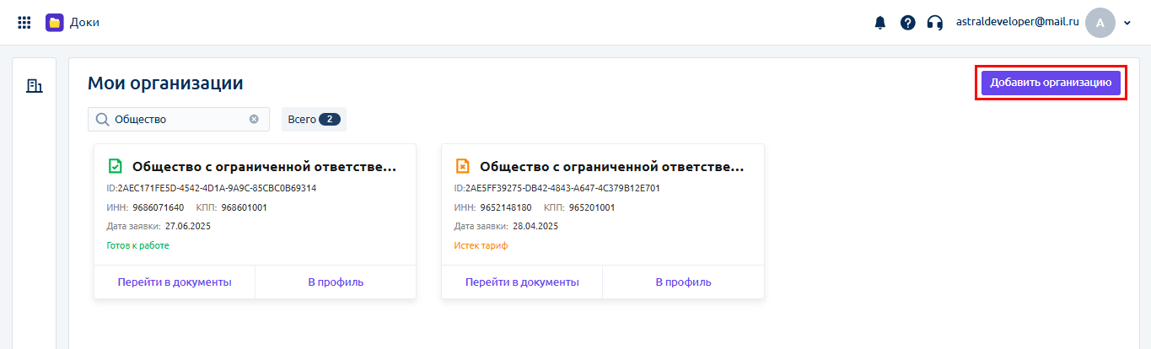Click the ID 2AEC171FE5D-4542-4D1A-9A9C-85CBC0B69314 text
The height and width of the screenshot is (349, 1151).
click(211, 188)
